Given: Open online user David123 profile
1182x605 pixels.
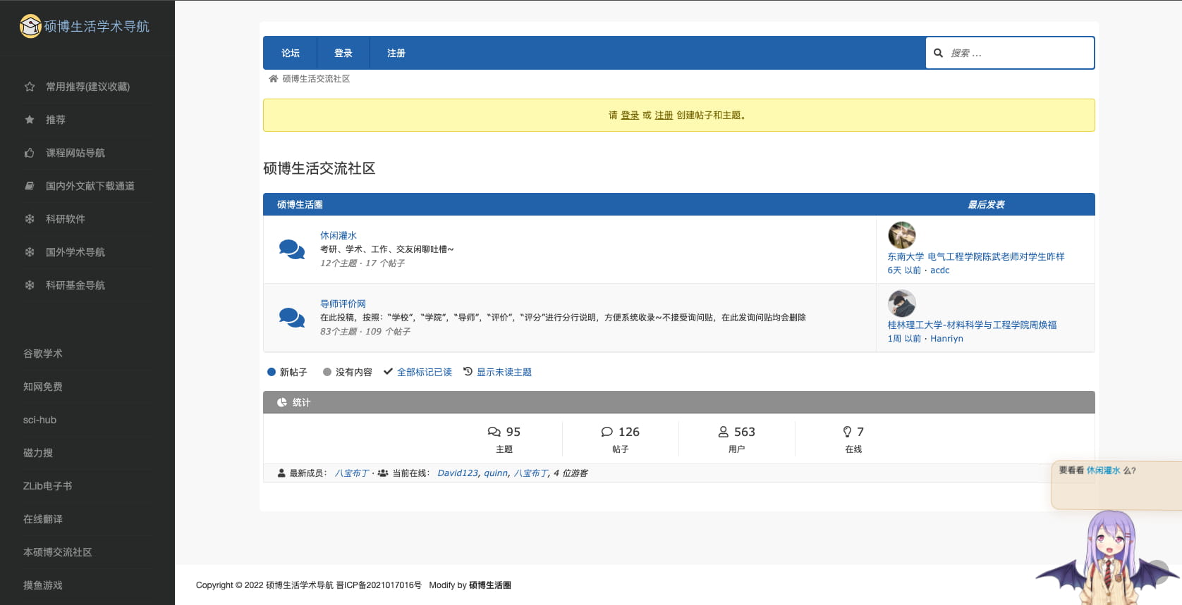Looking at the screenshot, I should tap(458, 473).
